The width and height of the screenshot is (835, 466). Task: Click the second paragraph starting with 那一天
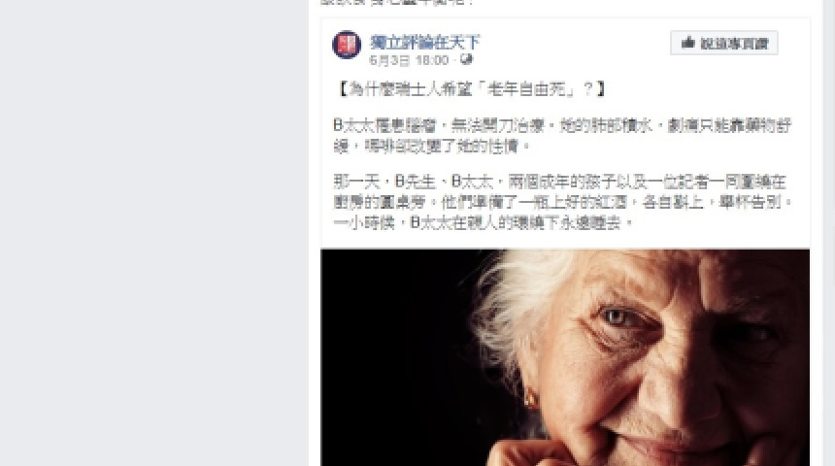coord(563,202)
